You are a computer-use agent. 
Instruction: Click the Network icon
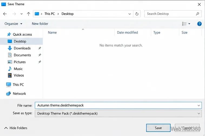click(9, 93)
